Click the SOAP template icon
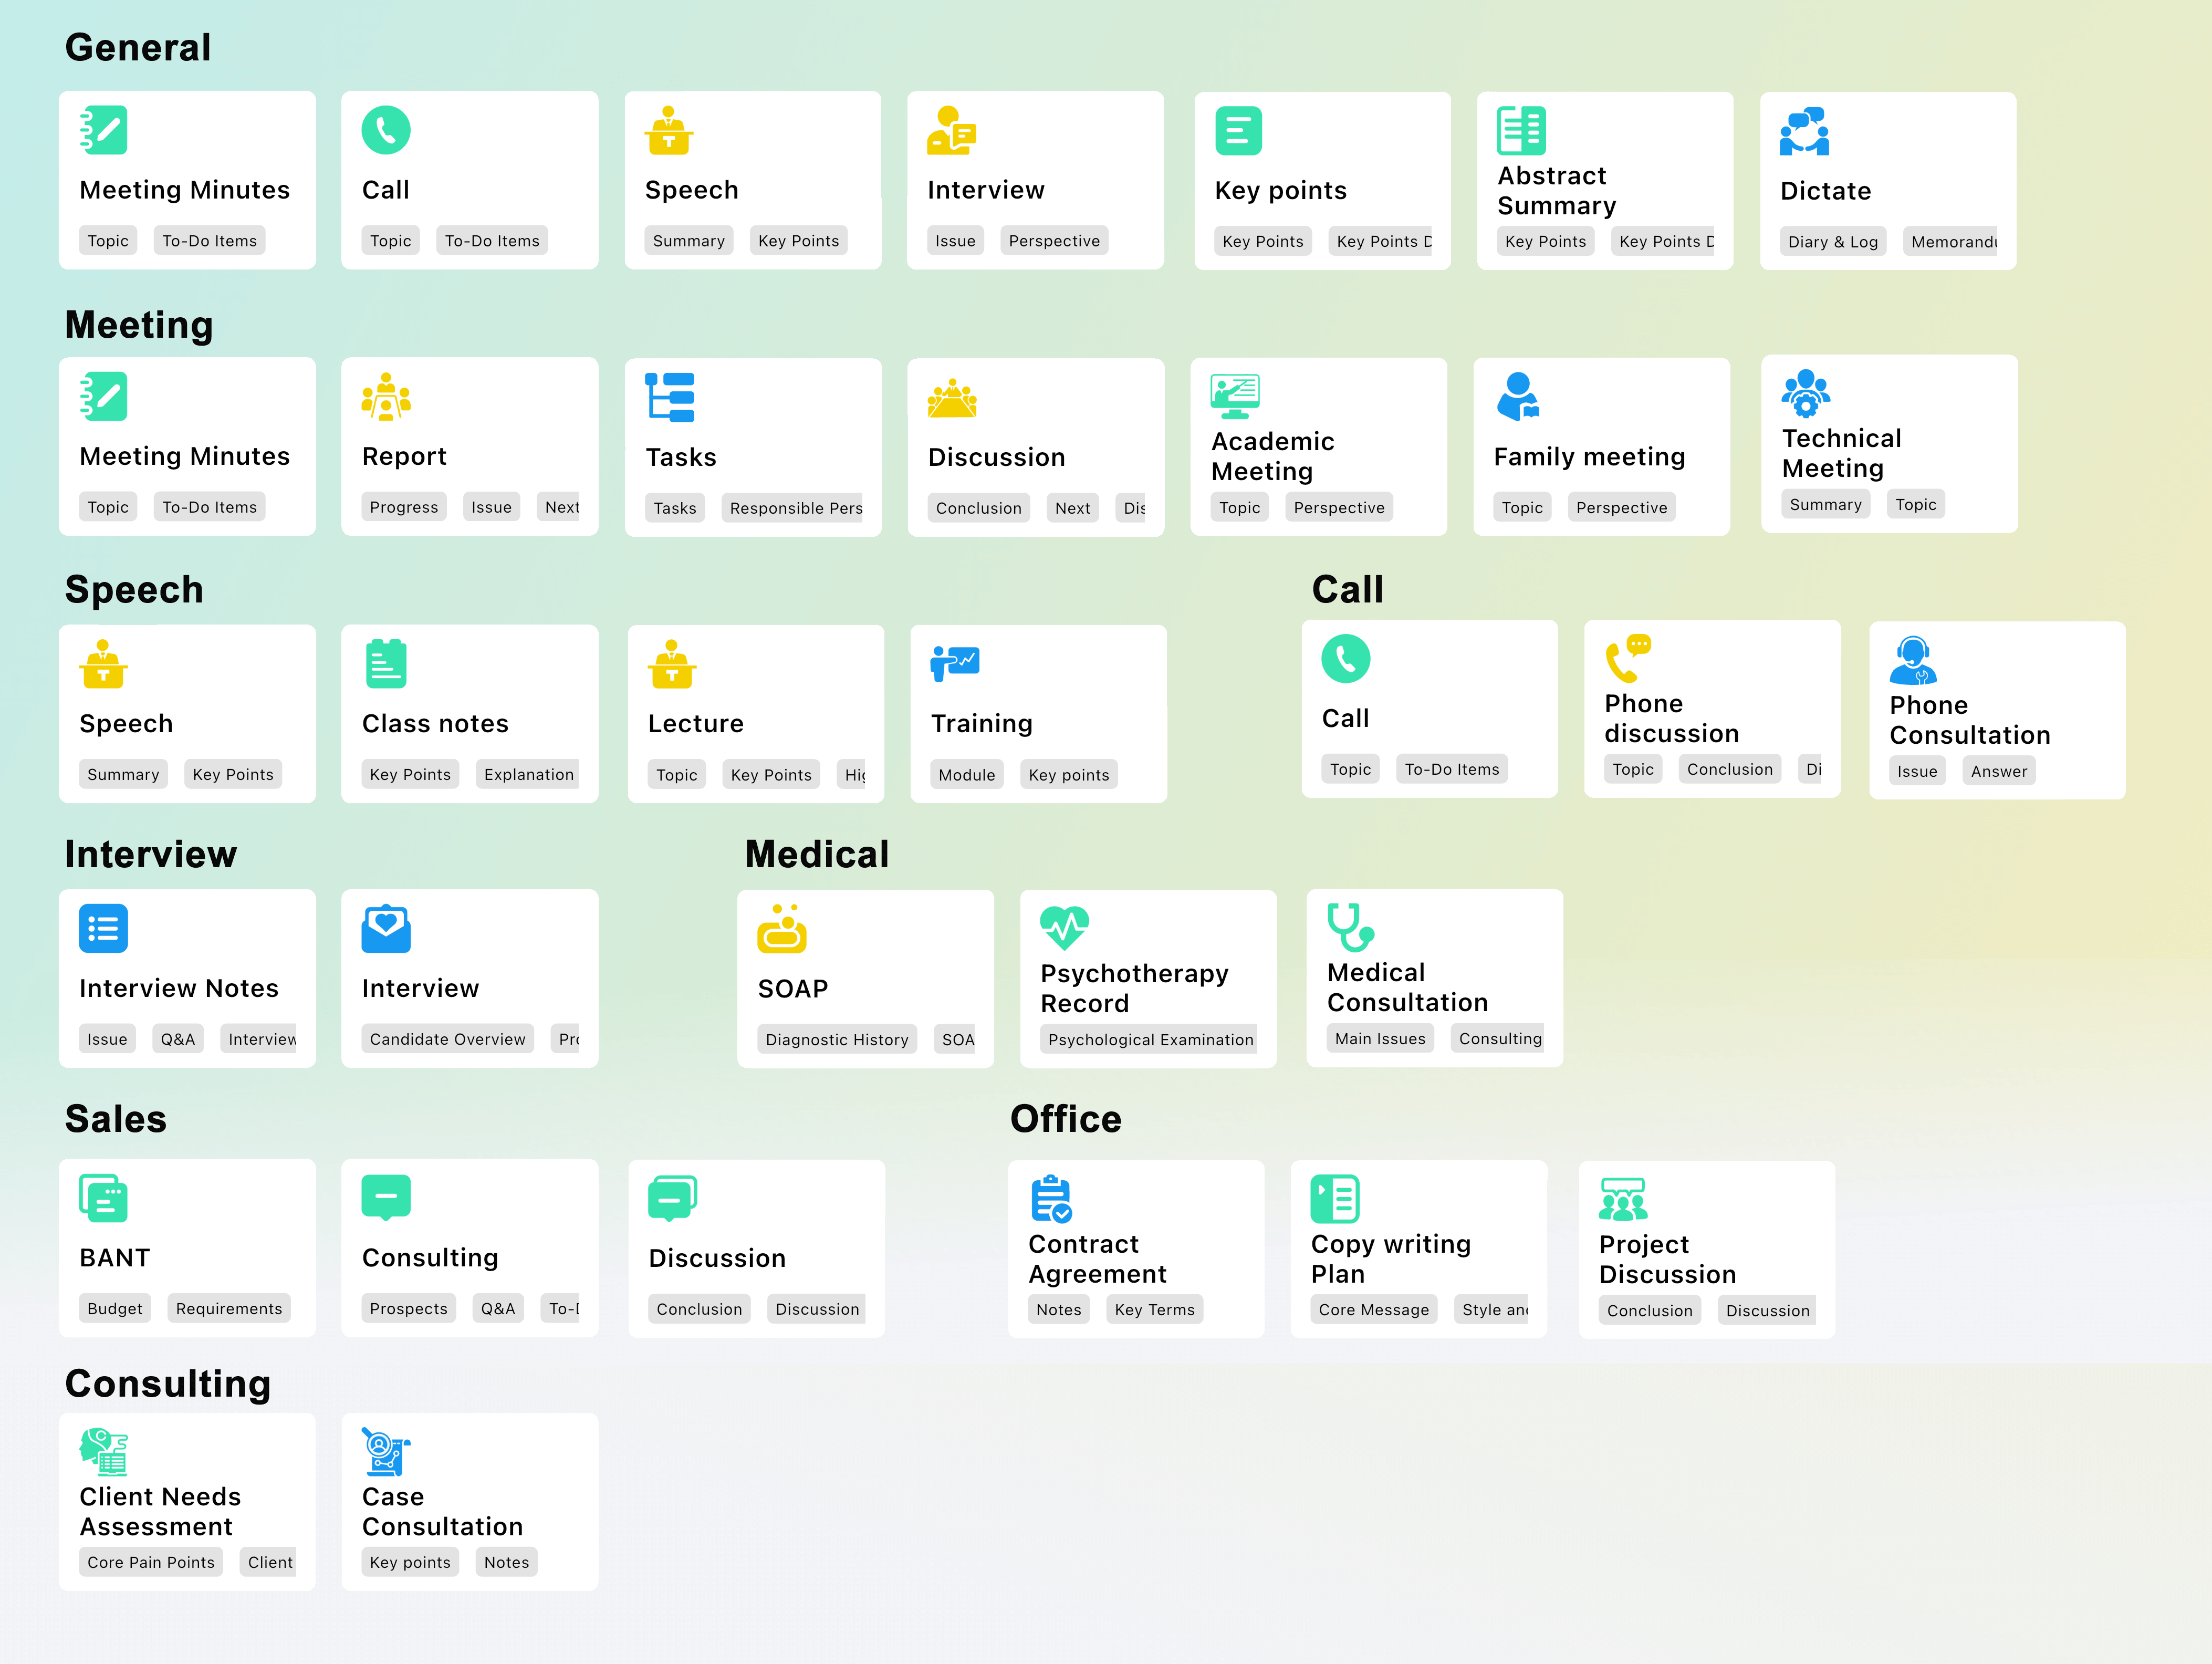Image resolution: width=2212 pixels, height=1664 pixels. tap(781, 929)
